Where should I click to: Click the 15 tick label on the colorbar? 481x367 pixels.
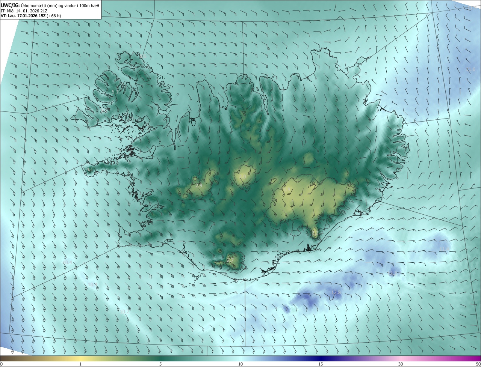(x=321, y=364)
